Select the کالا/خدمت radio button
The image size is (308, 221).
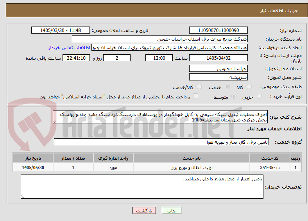(x=199, y=87)
